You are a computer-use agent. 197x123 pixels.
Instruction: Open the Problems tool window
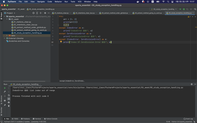pos(25,119)
